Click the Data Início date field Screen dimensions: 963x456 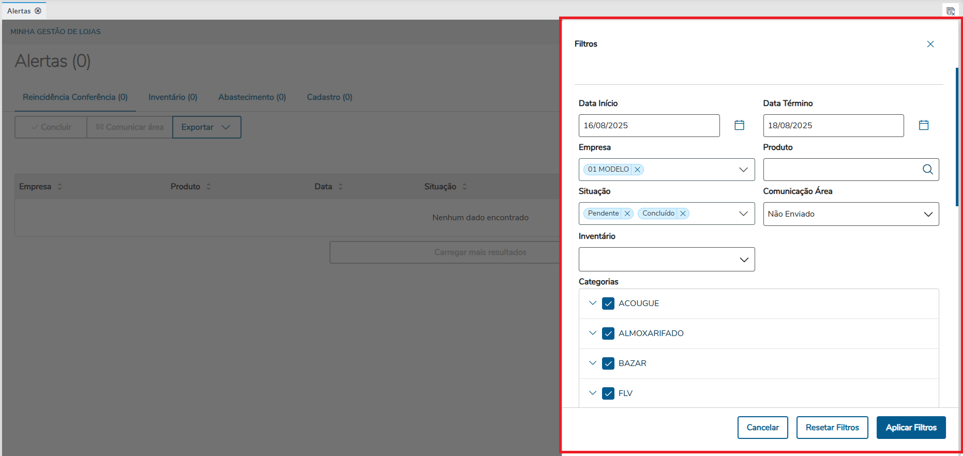click(649, 126)
